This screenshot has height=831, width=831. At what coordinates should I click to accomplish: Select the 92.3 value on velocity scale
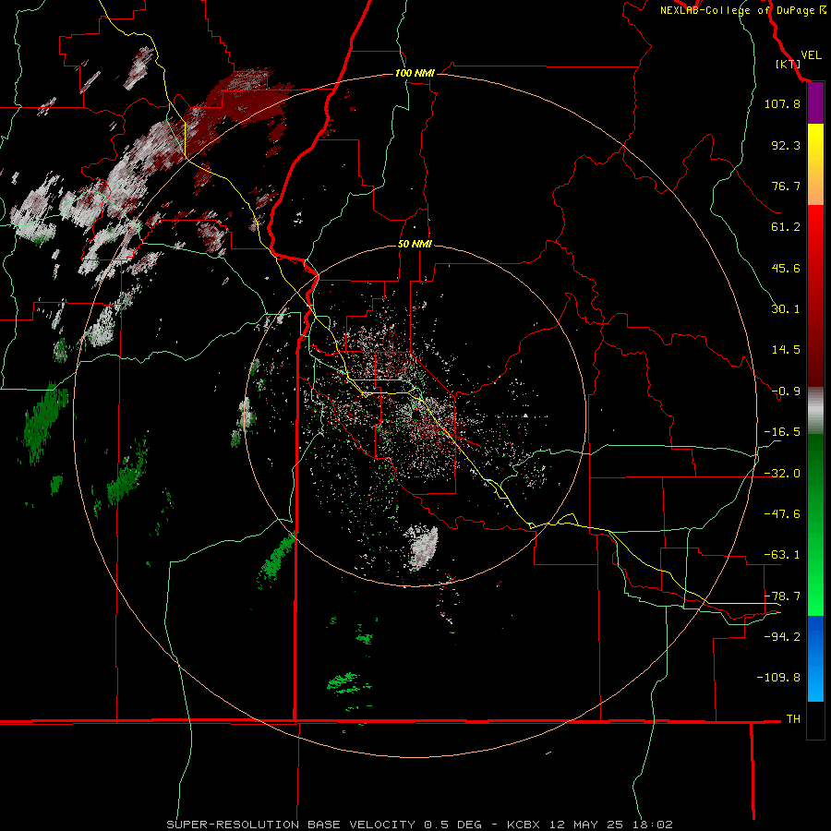pyautogui.click(x=786, y=145)
